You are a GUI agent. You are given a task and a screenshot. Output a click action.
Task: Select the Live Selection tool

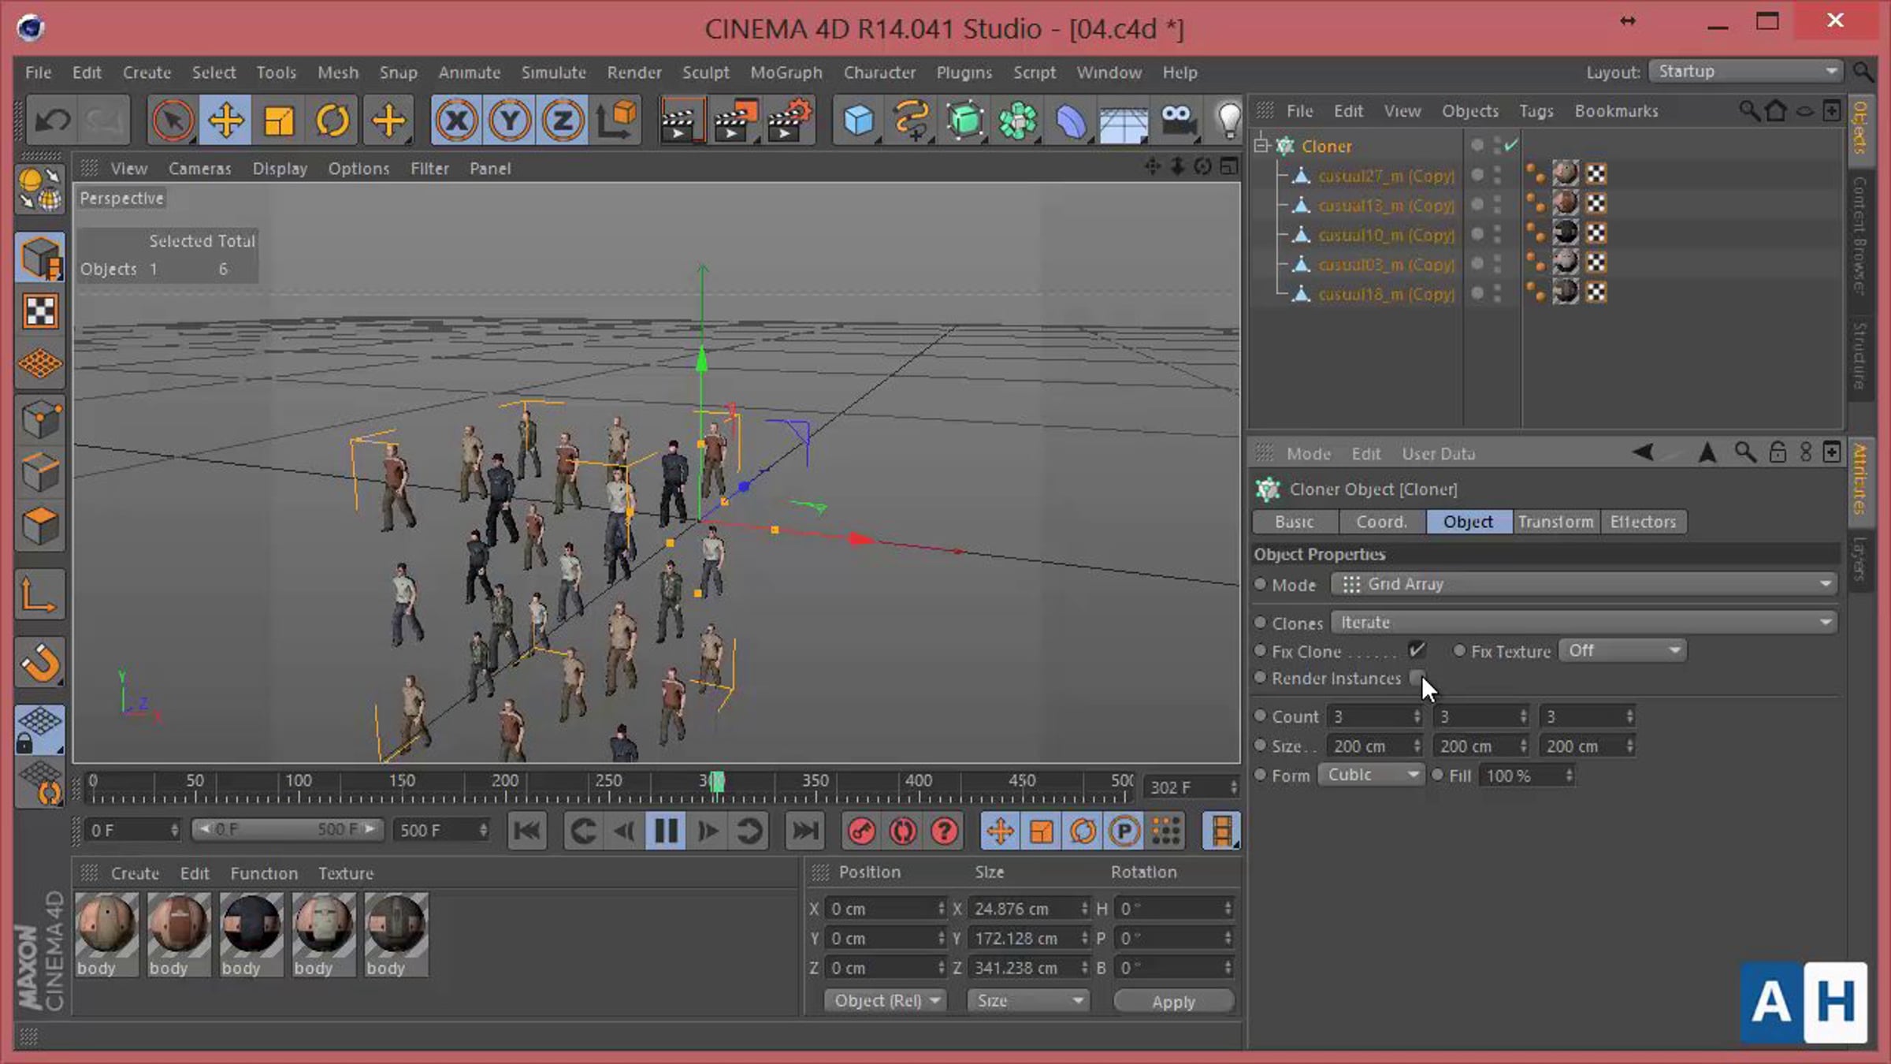click(173, 121)
